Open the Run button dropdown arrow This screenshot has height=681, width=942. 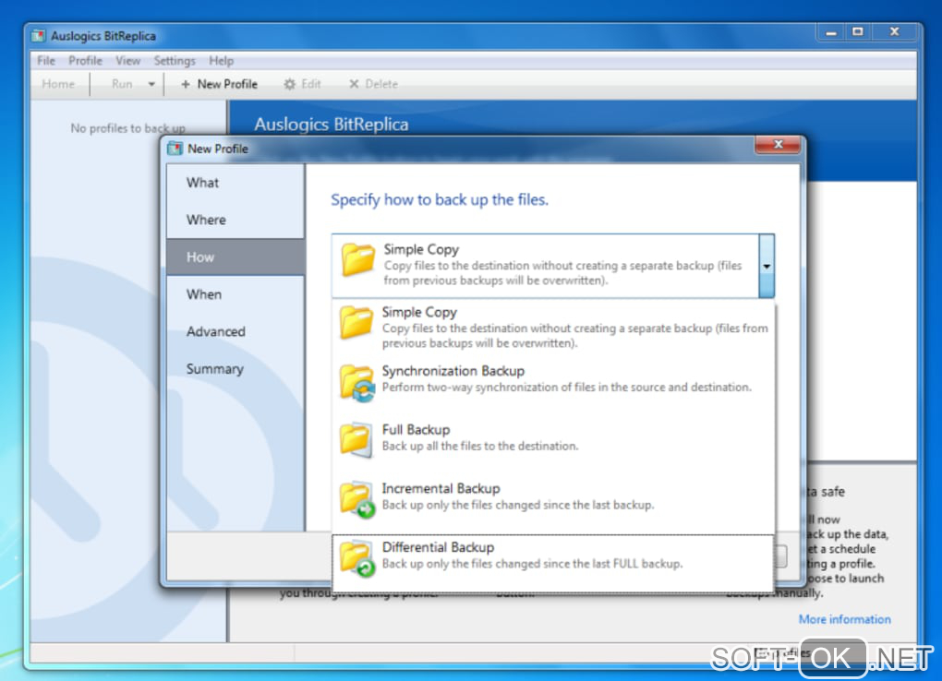tap(151, 84)
